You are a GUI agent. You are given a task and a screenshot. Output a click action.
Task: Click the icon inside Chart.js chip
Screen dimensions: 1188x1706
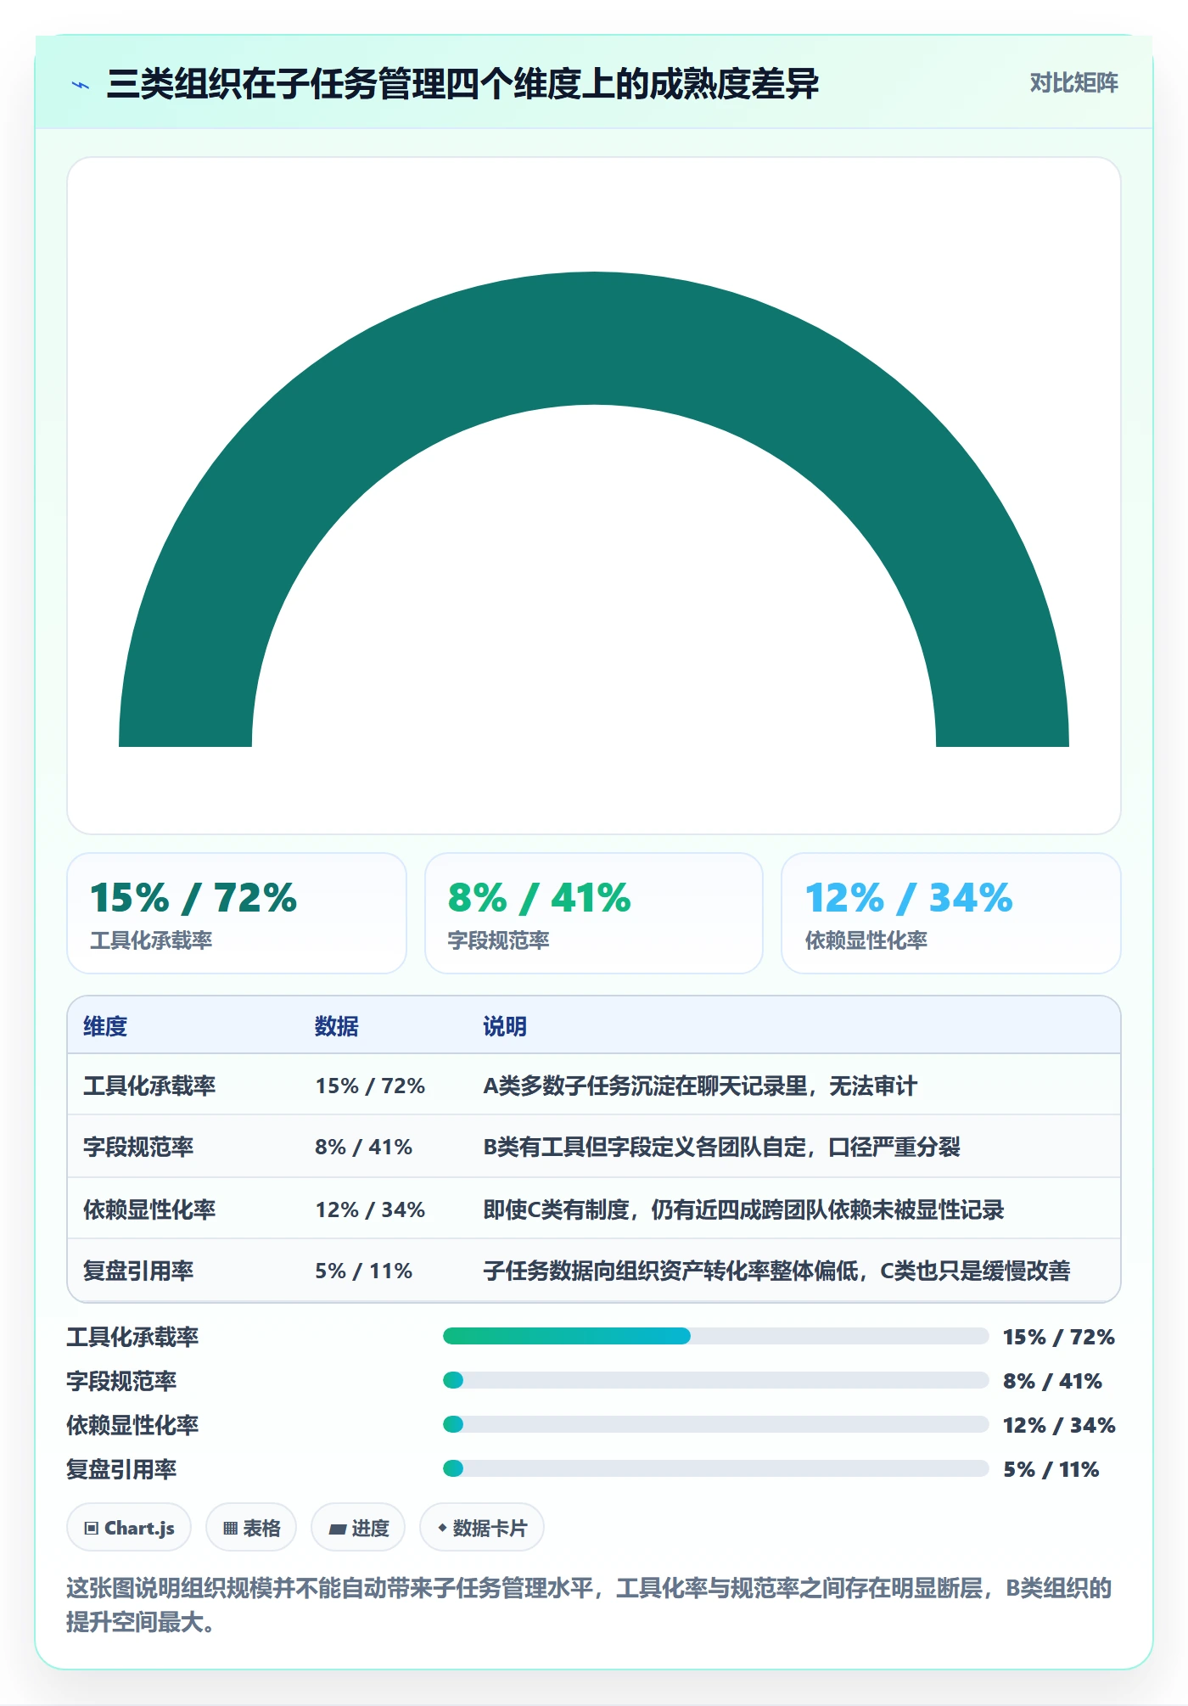coord(92,1529)
